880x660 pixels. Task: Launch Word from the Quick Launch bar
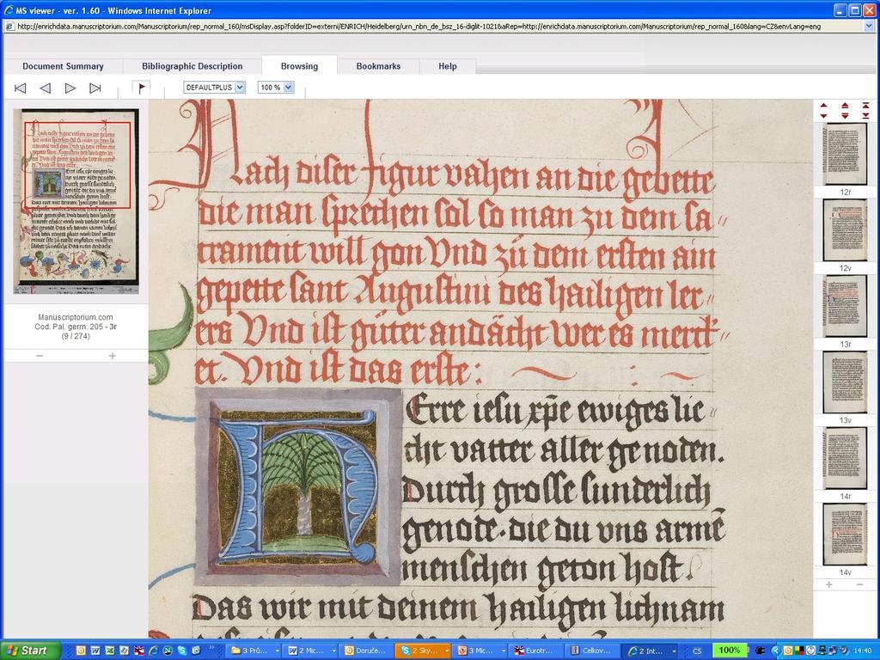click(95, 651)
